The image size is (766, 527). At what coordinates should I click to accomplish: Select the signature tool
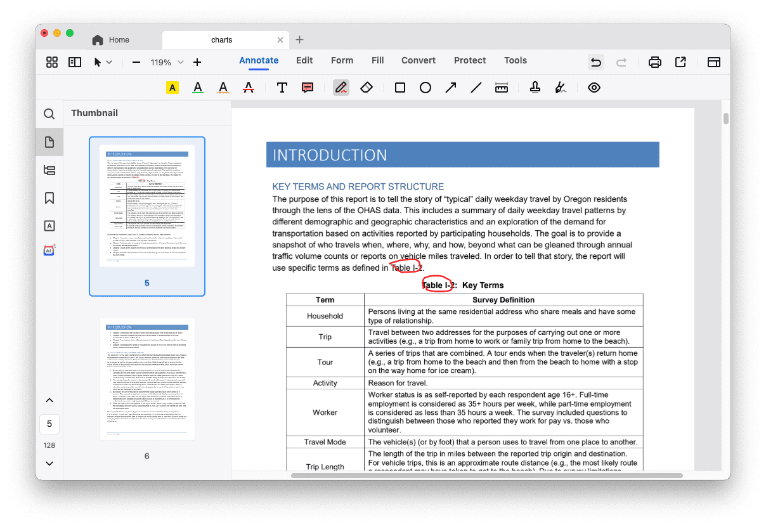click(x=560, y=87)
